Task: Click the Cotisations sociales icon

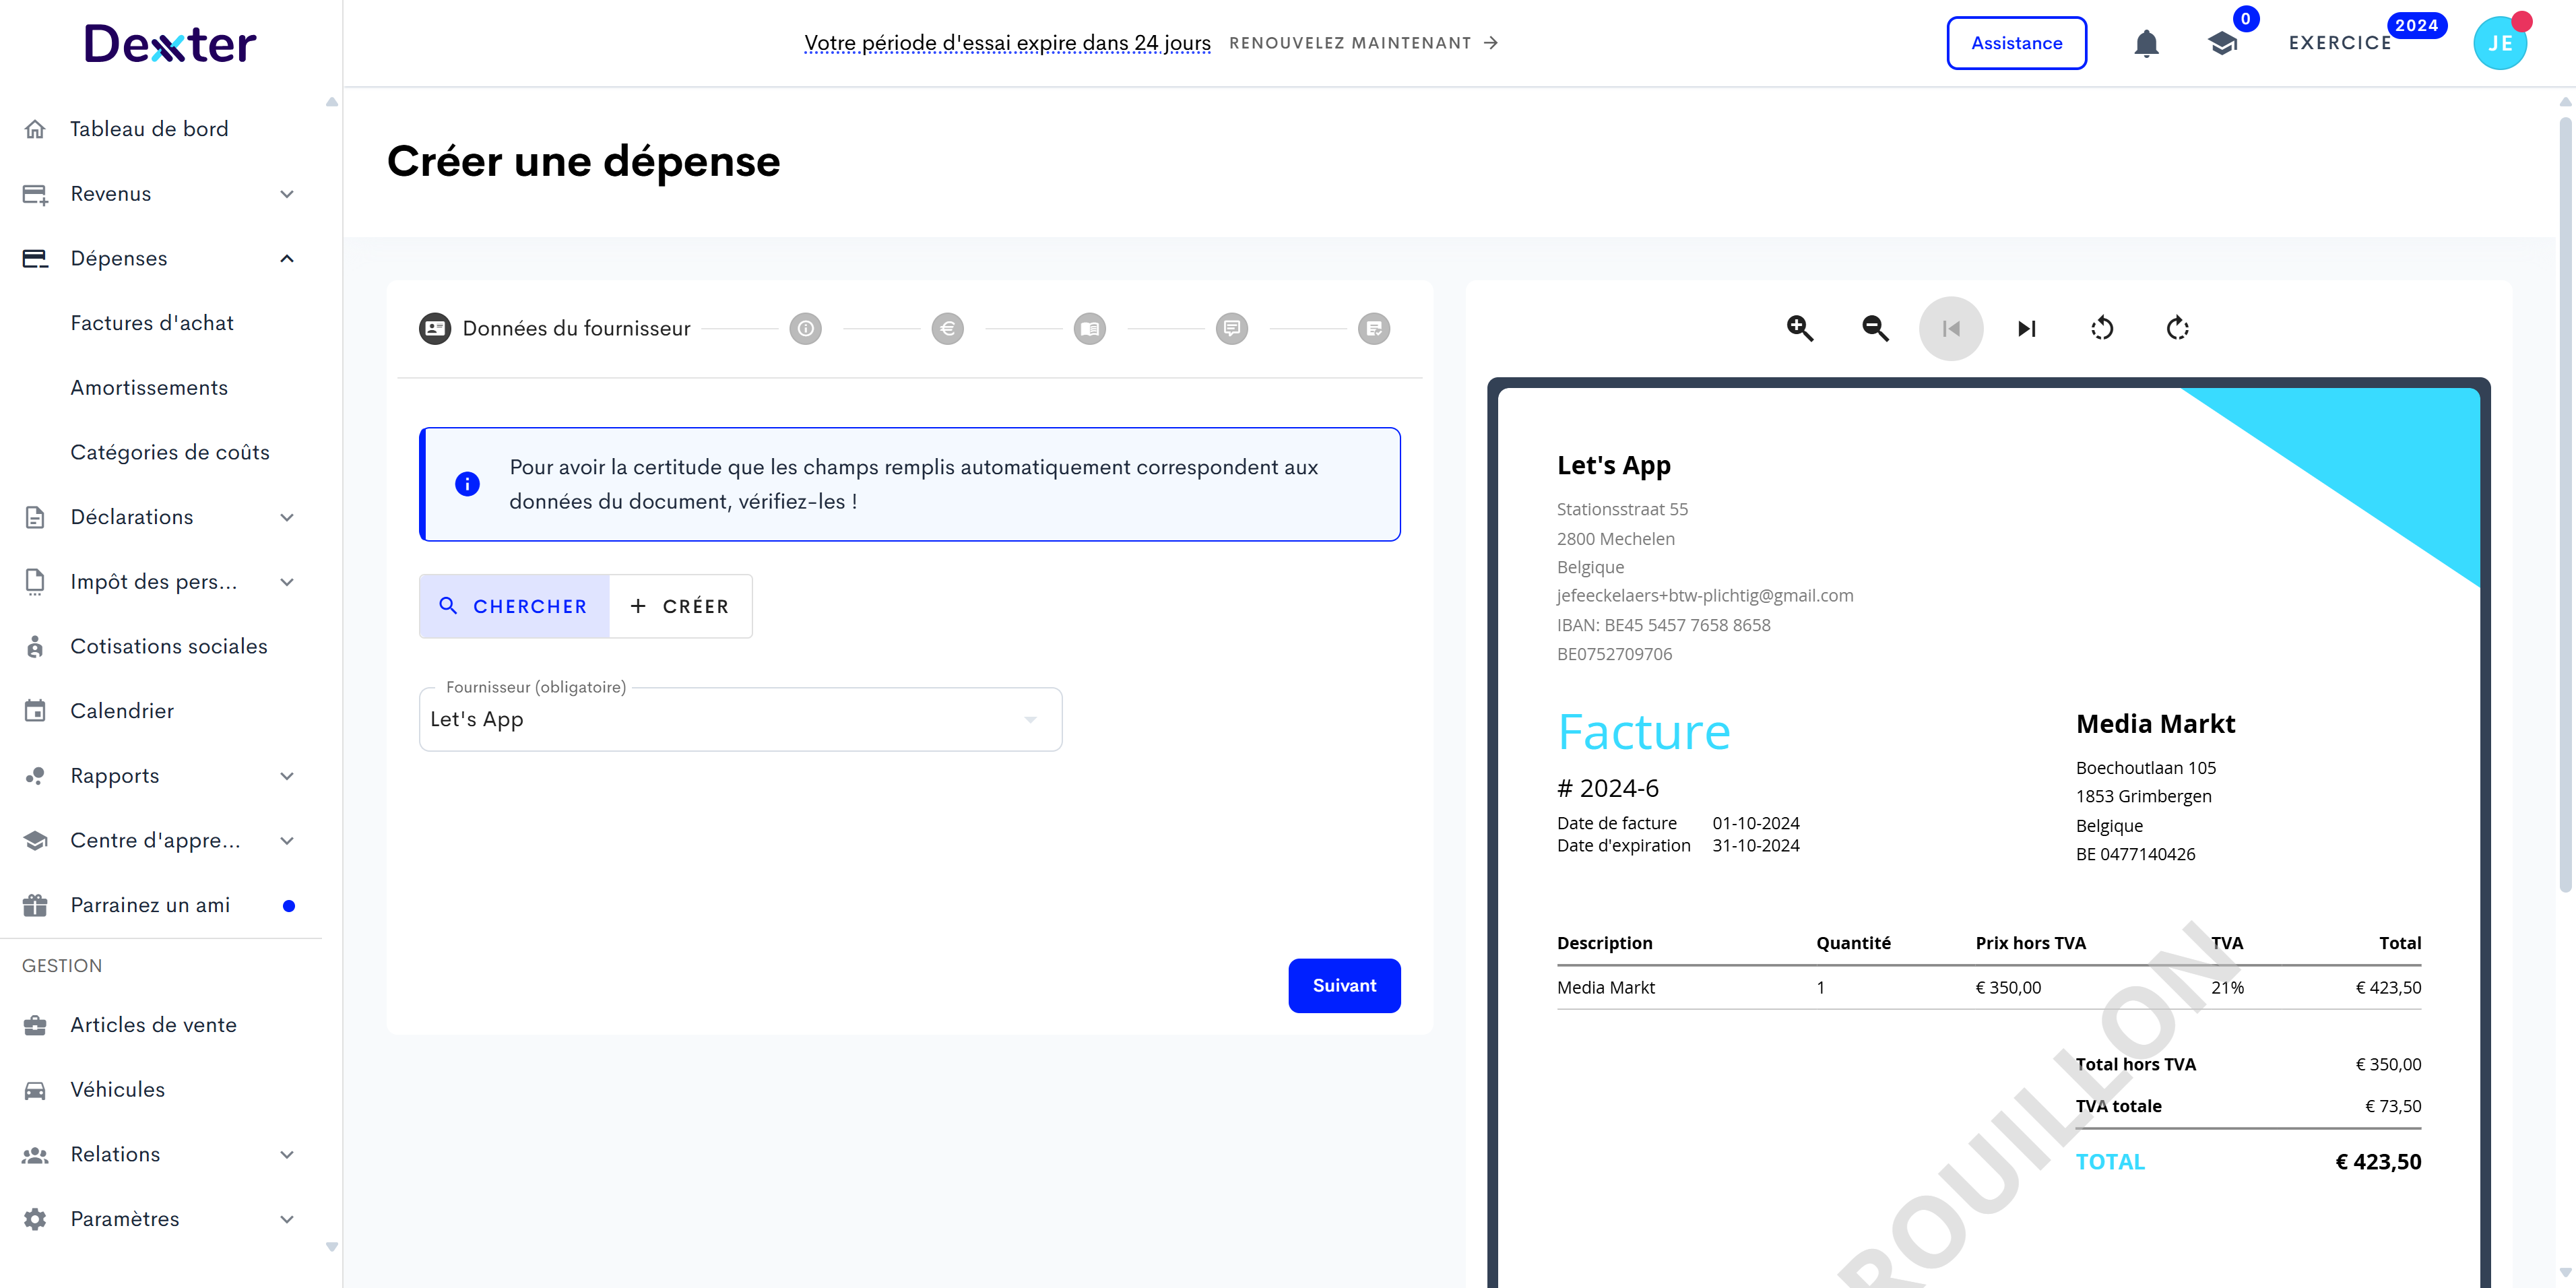Action: (35, 646)
